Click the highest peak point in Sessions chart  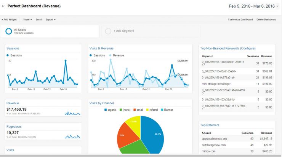point(66,61)
